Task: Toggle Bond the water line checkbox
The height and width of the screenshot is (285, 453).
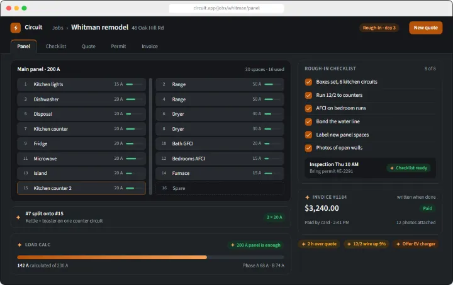Action: point(308,121)
